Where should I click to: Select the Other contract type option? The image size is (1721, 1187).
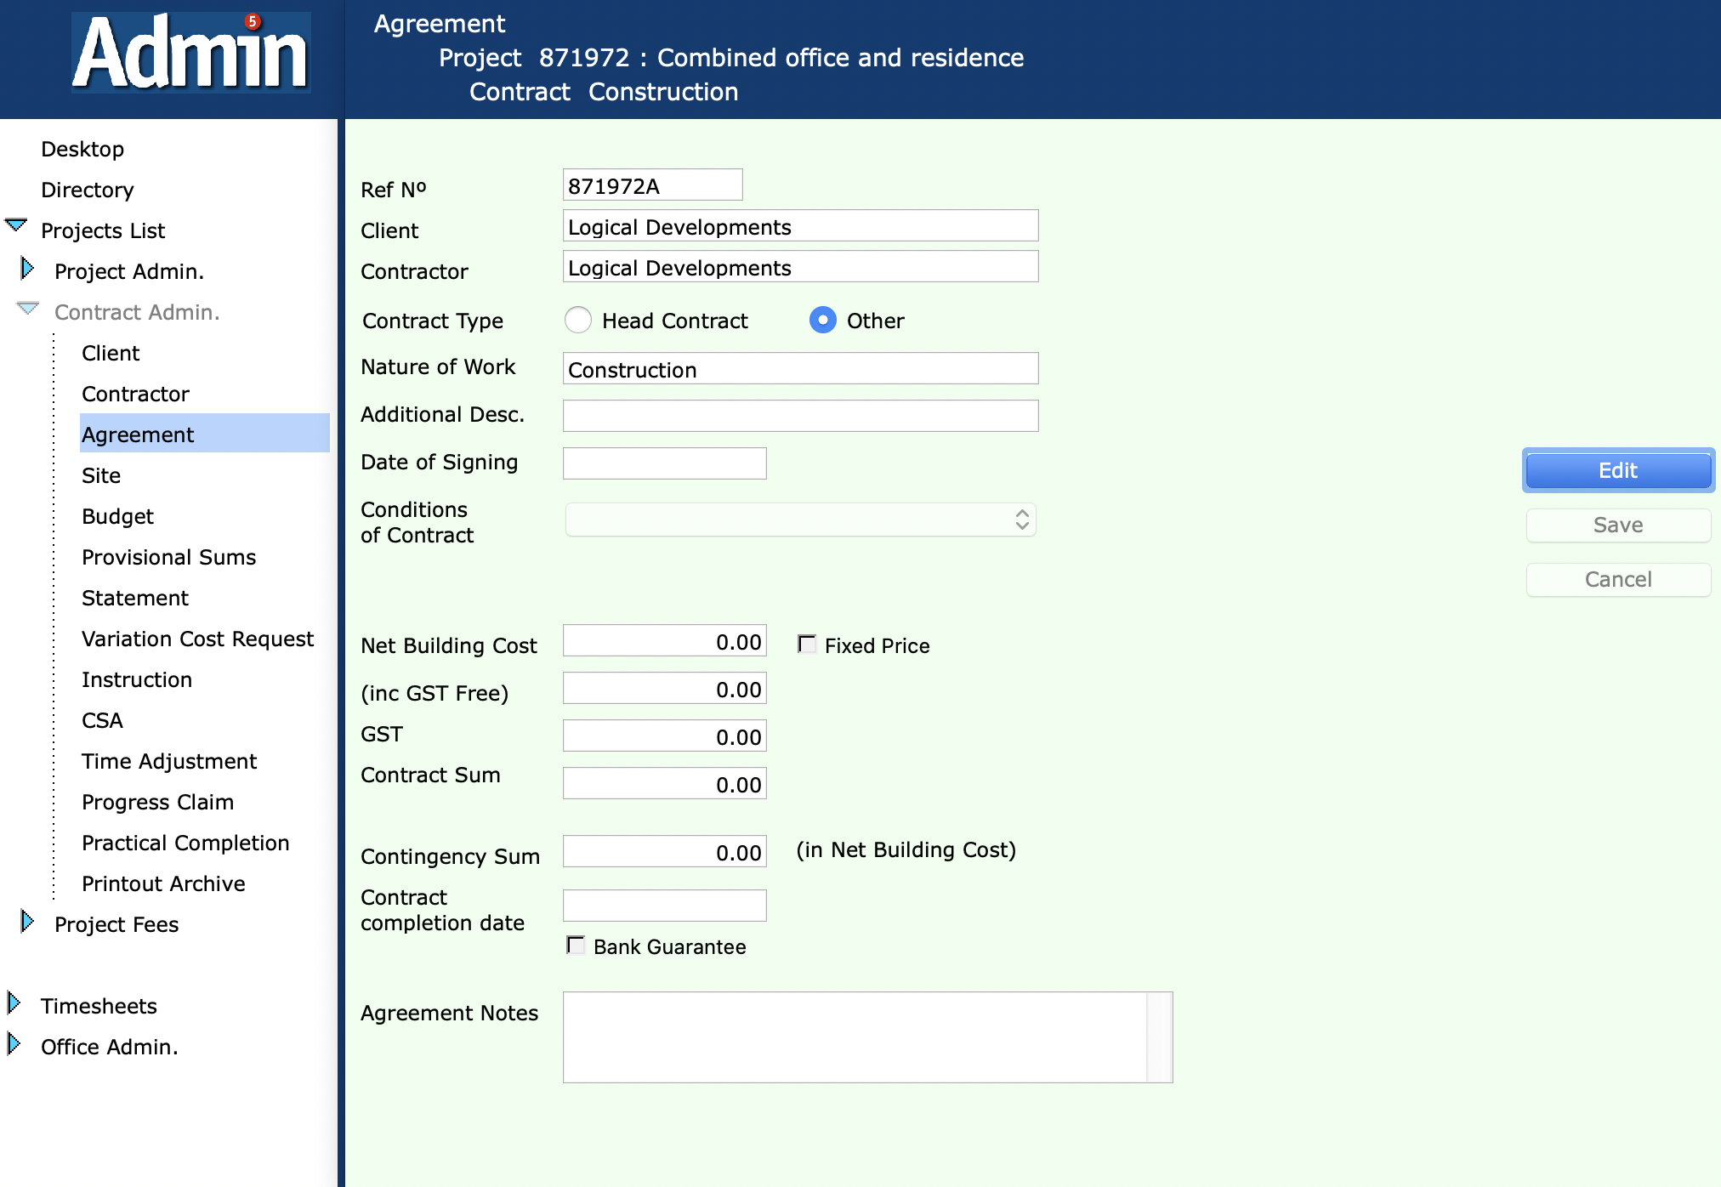click(x=822, y=321)
